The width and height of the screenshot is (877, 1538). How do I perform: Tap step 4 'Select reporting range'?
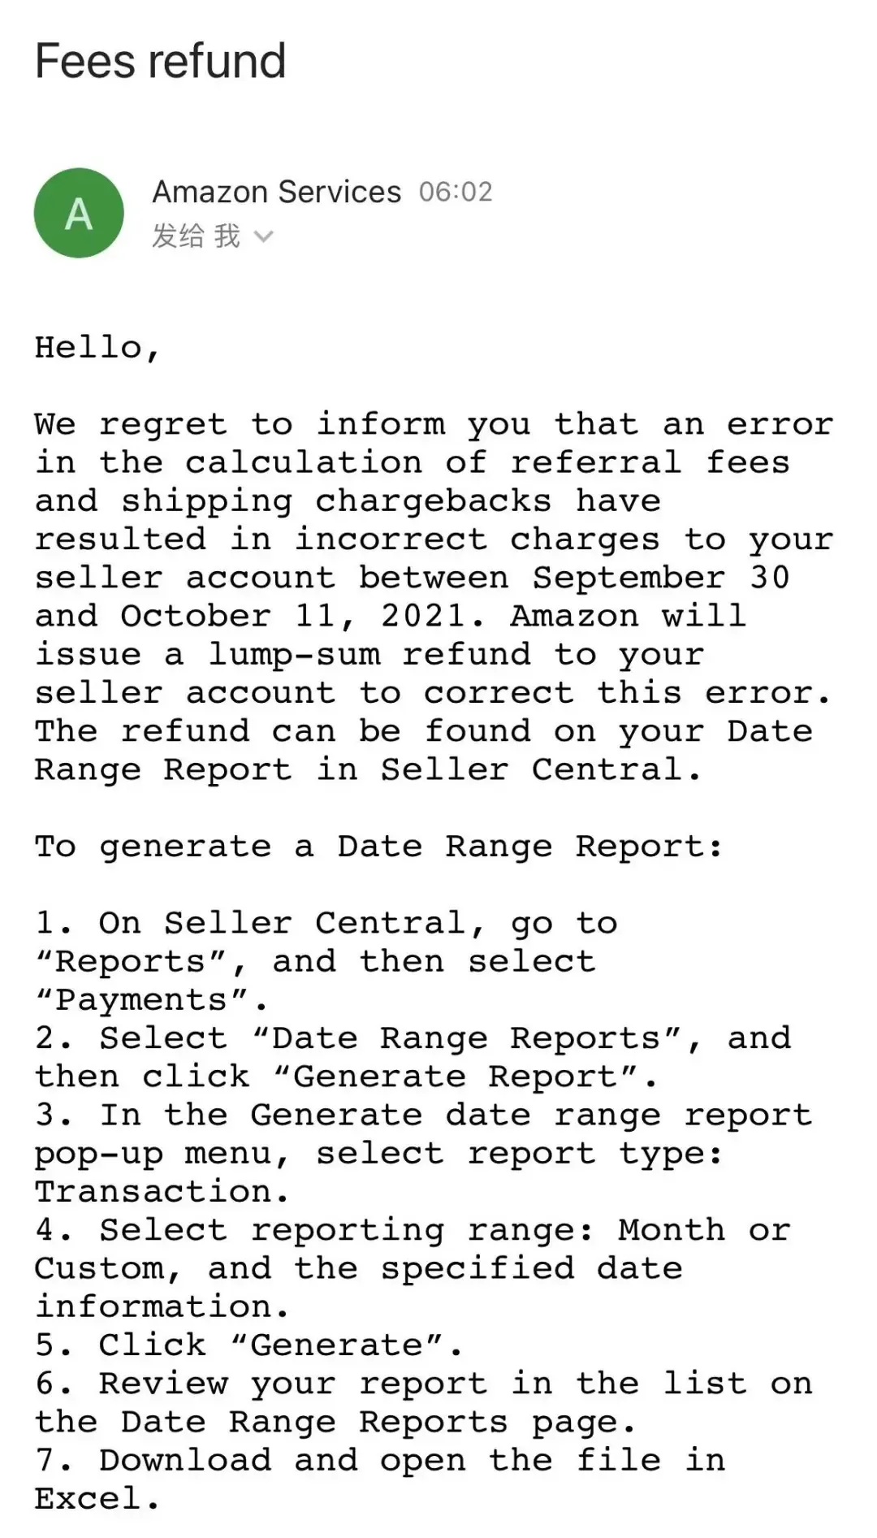click(x=413, y=1268)
